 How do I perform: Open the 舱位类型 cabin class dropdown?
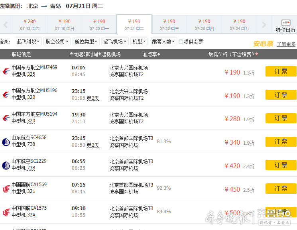click(86, 41)
